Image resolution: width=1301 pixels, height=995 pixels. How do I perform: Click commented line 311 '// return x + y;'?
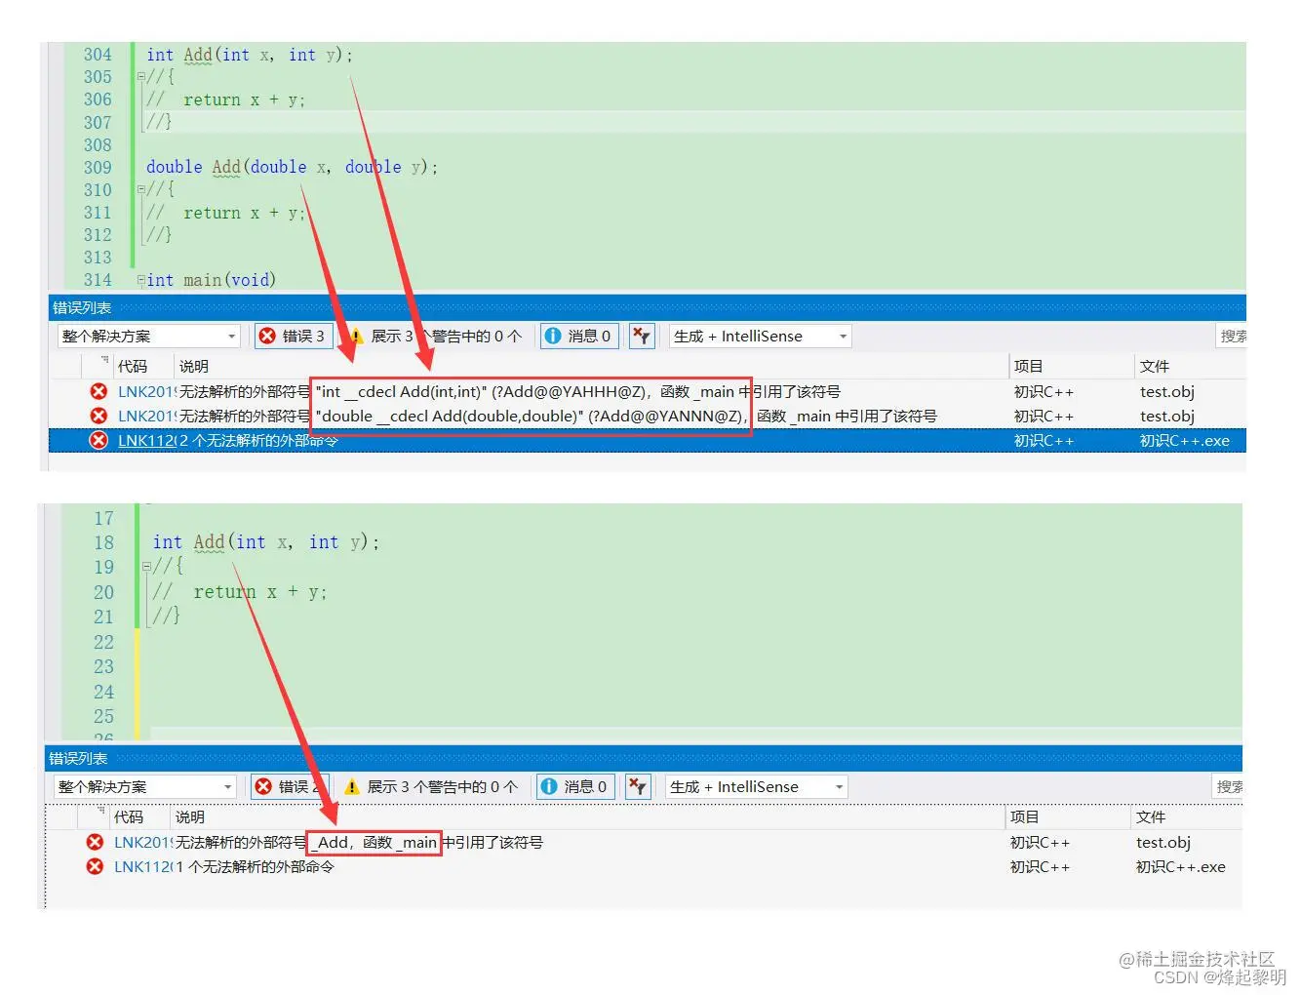point(226,213)
